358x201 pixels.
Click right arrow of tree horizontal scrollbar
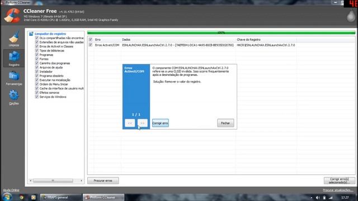click(x=81, y=180)
